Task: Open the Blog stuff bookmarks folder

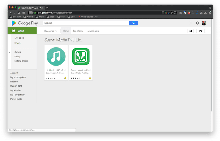Action: pos(15,17)
